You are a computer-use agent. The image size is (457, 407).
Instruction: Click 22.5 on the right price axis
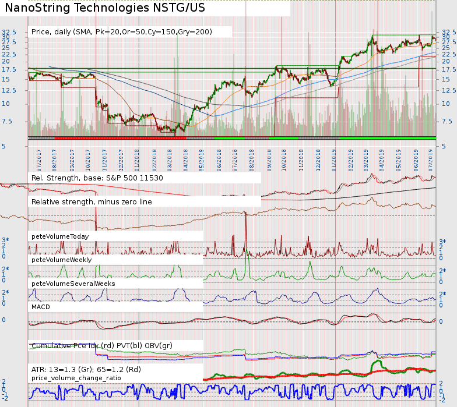pyautogui.click(x=449, y=55)
